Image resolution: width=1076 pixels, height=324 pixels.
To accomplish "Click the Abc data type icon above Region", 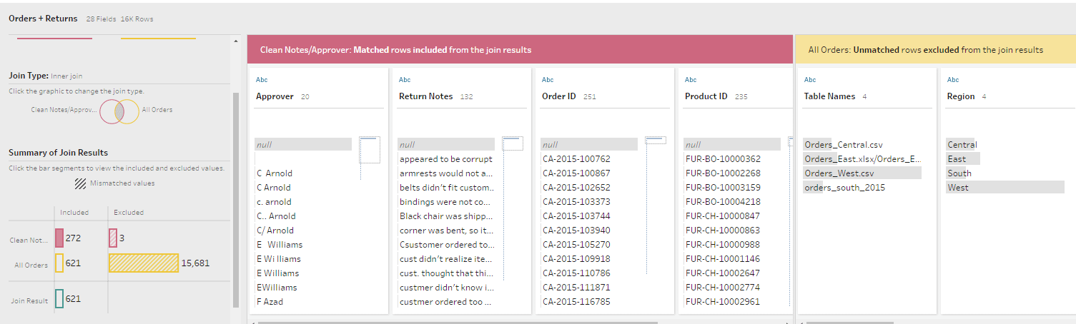I will (953, 80).
